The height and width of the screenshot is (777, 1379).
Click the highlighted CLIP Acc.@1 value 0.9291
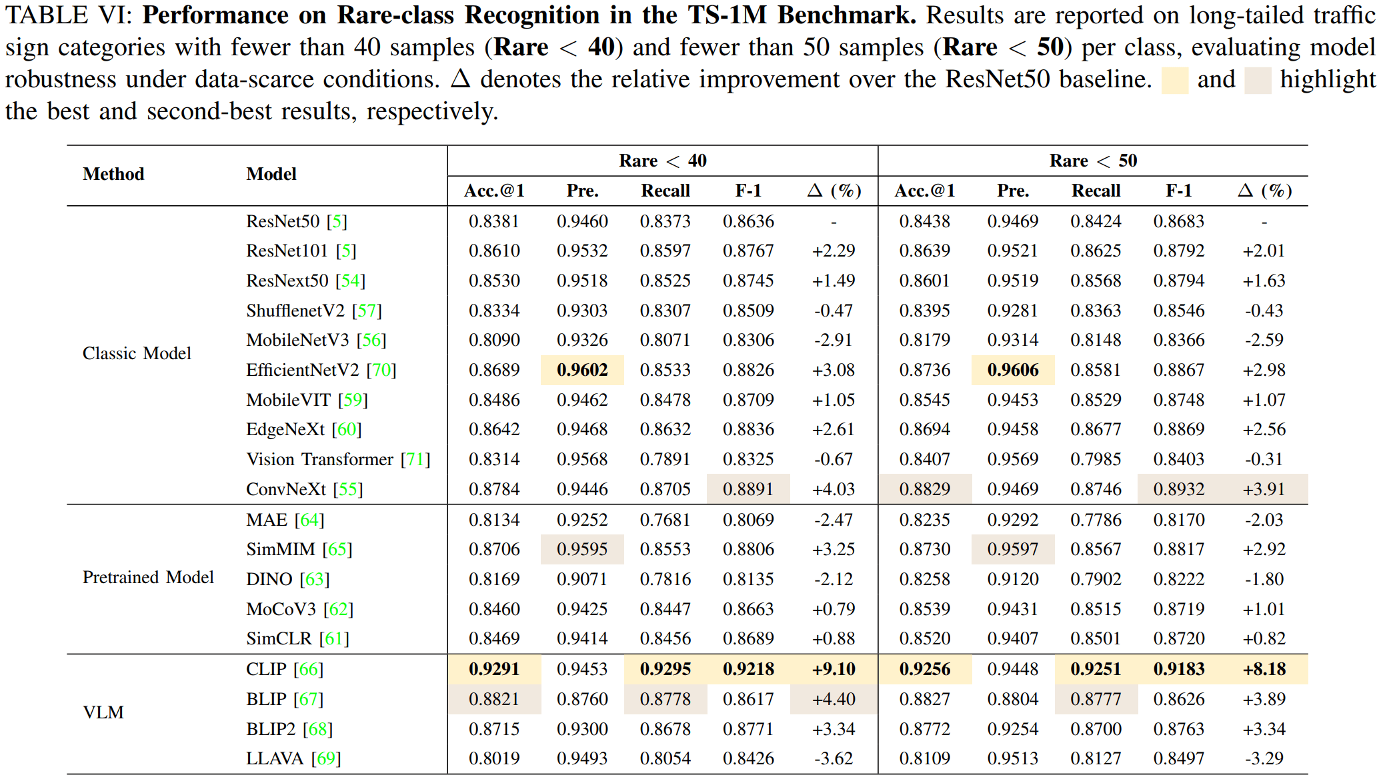click(494, 669)
